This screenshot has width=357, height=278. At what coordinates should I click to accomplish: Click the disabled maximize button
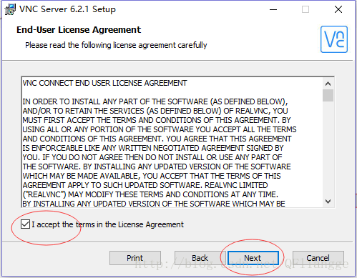pyautogui.click(x=305, y=10)
